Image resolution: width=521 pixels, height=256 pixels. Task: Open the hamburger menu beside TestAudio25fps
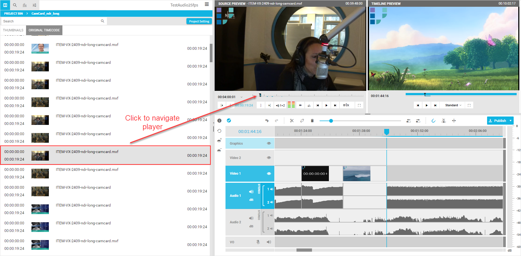[207, 5]
